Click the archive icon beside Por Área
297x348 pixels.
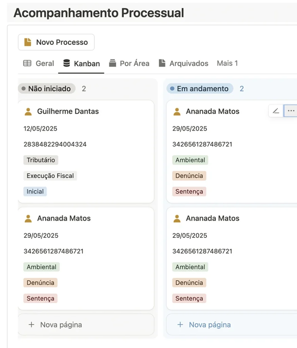click(x=112, y=63)
